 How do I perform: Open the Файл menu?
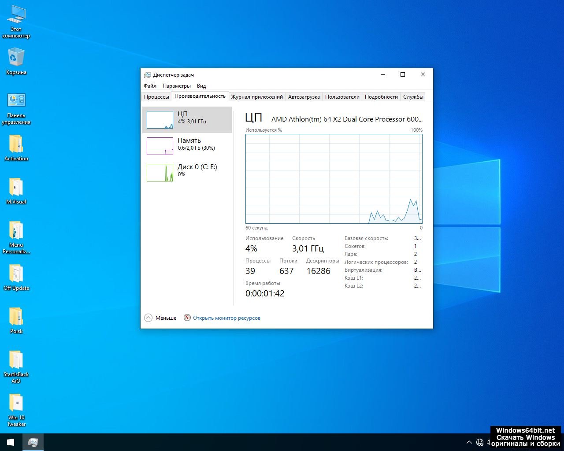150,86
